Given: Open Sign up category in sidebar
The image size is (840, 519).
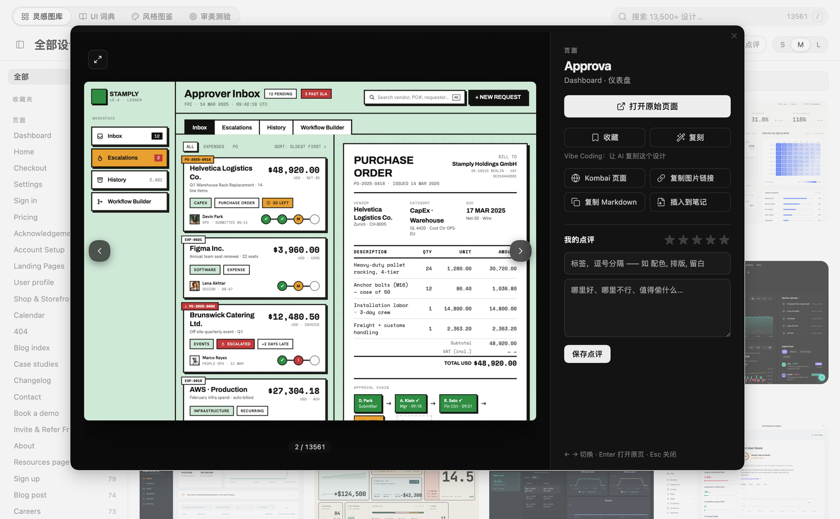Looking at the screenshot, I should [27, 479].
